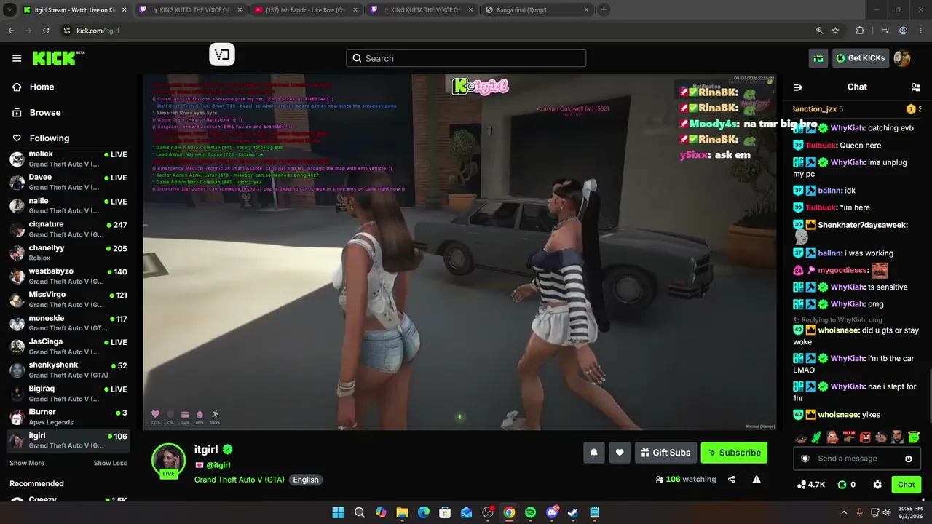Open Spotify from the taskbar

[530, 512]
